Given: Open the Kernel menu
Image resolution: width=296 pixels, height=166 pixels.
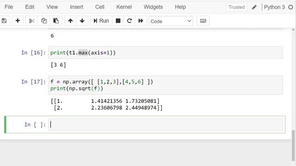Looking at the screenshot, I should (124, 7).
